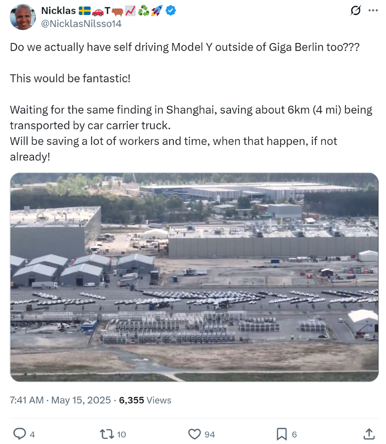Open the 7:41 AM May 15 timestamp
This screenshot has height=444, width=386.
(x=60, y=400)
